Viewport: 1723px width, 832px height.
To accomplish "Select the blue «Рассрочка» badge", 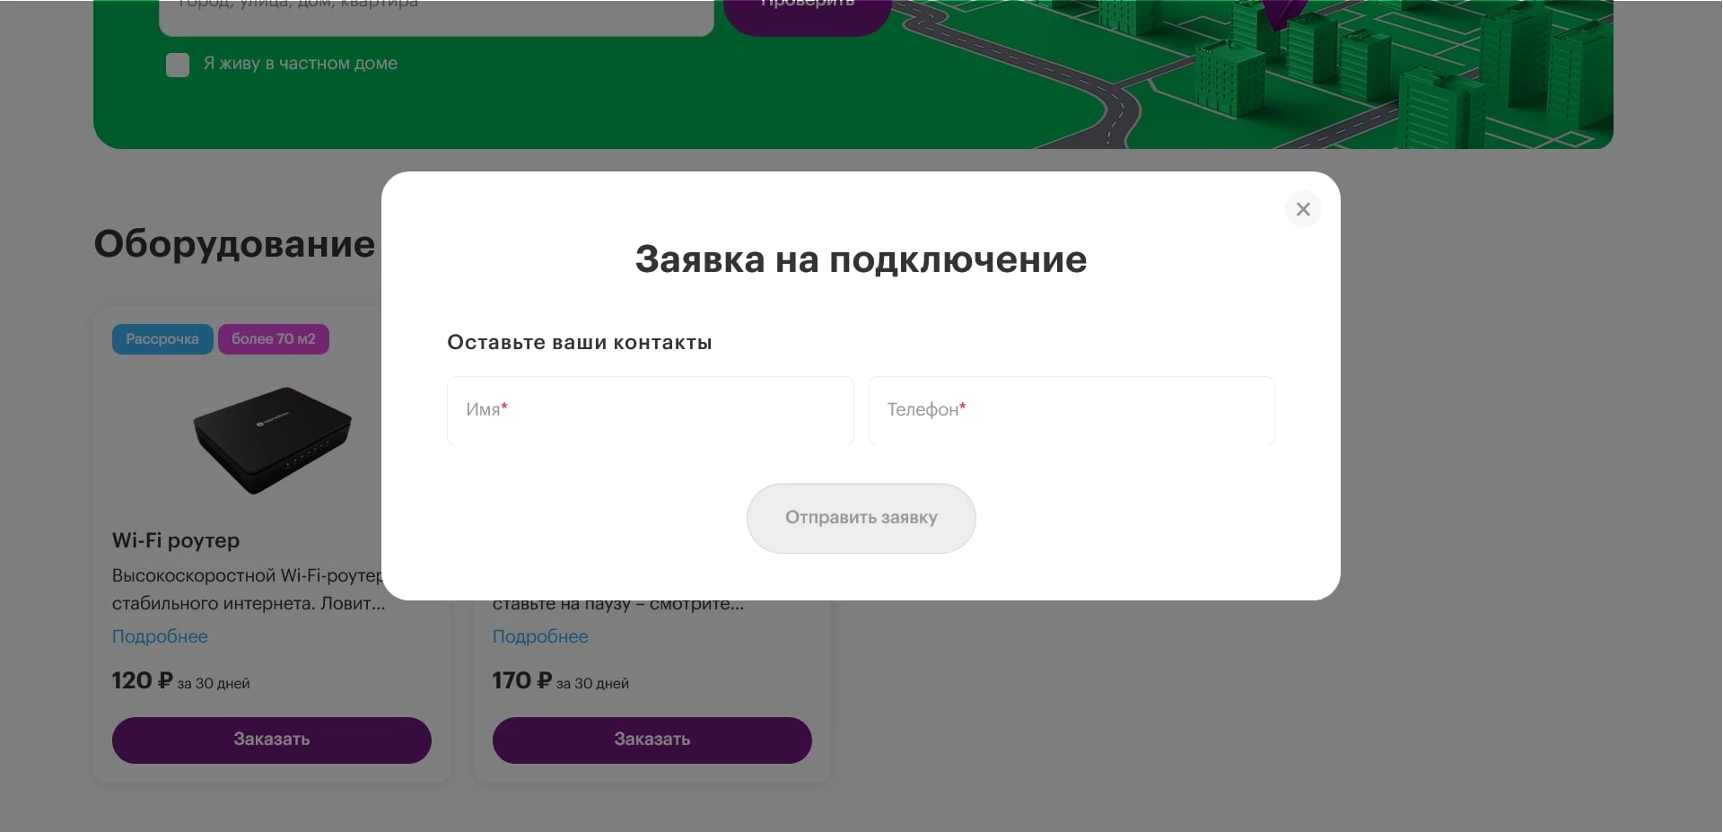I will (x=162, y=339).
